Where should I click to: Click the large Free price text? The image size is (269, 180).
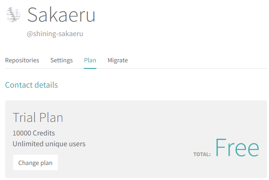[x=237, y=148]
